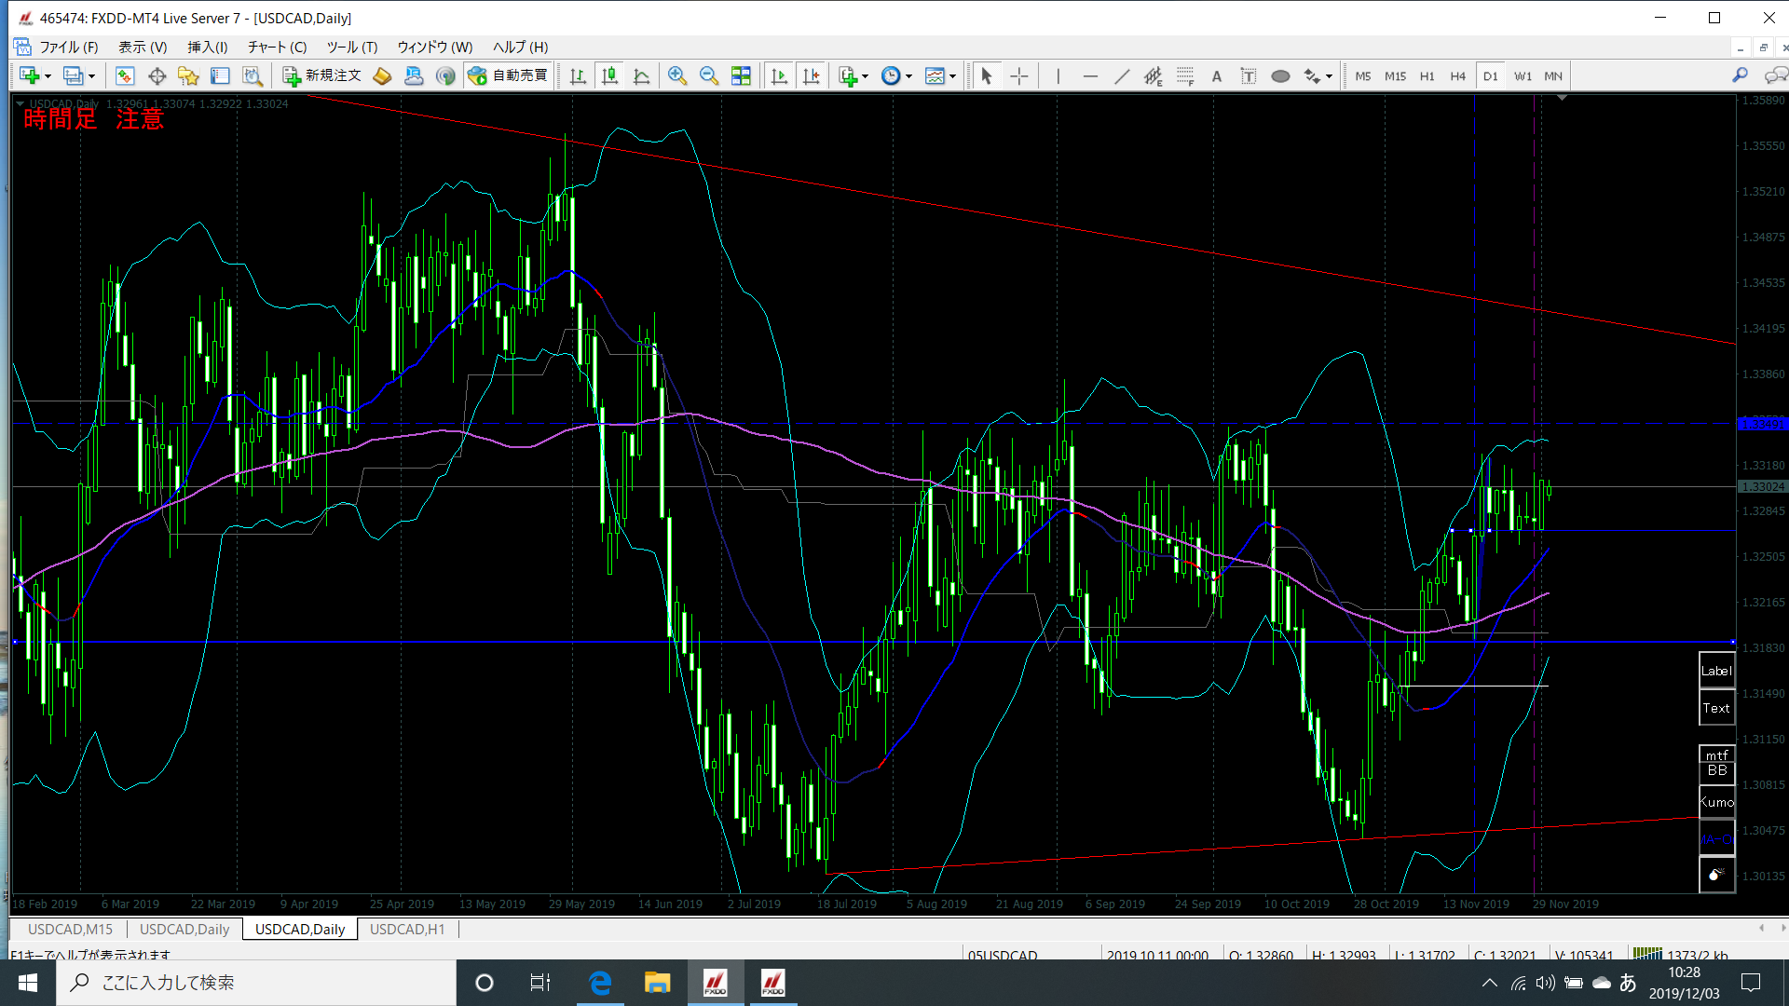Switch timeframe to H4
1789x1006 pixels.
click(x=1458, y=76)
